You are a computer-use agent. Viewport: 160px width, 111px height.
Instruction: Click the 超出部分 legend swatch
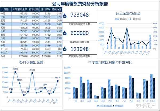pyautogui.click(x=117, y=19)
